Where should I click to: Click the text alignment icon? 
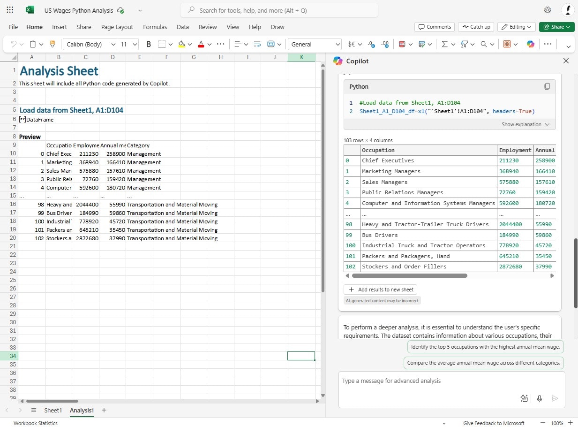pos(238,44)
